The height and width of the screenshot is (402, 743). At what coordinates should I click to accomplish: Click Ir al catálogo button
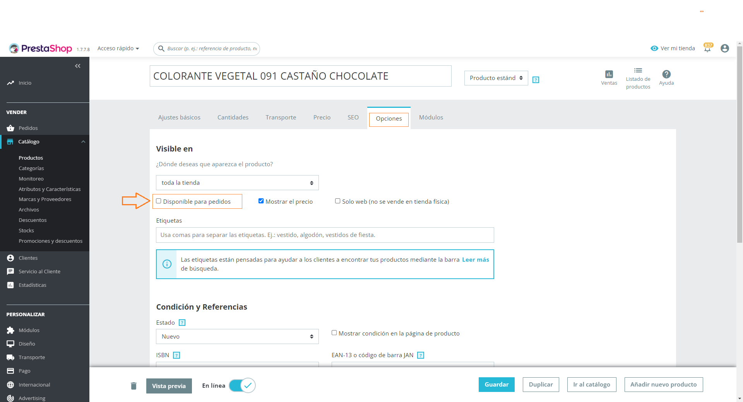592,385
